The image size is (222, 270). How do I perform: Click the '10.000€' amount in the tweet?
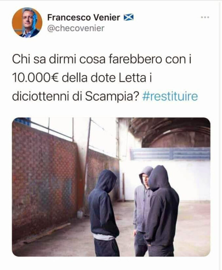36,78
